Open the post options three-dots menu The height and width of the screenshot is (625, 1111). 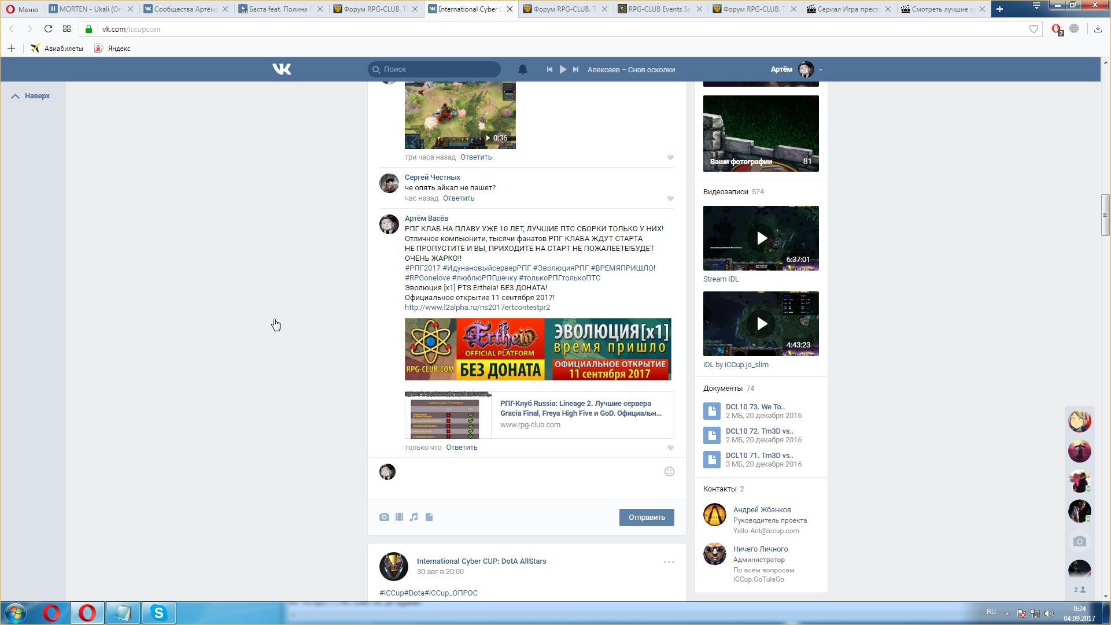669,562
